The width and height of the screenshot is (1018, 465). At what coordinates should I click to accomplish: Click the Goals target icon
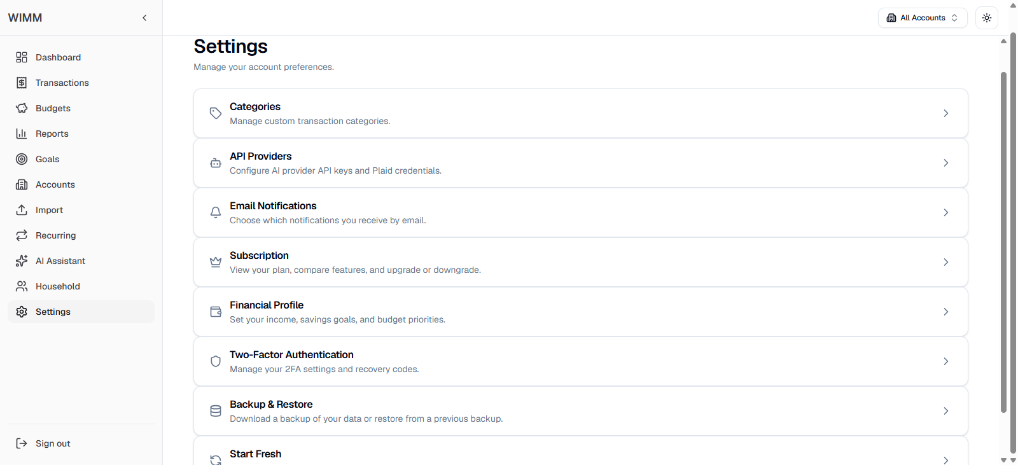22,159
